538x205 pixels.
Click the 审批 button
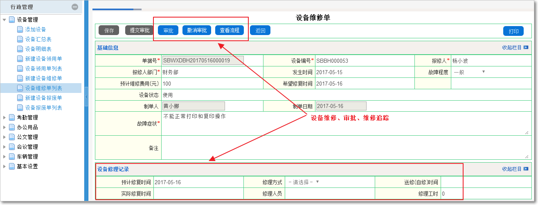click(x=168, y=31)
